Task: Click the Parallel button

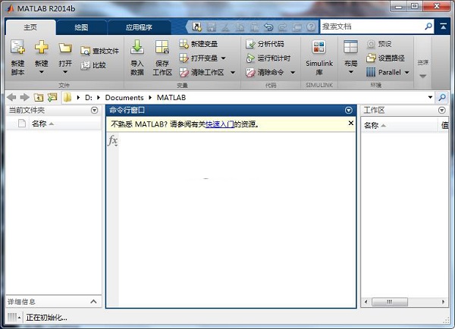Action: coord(383,72)
